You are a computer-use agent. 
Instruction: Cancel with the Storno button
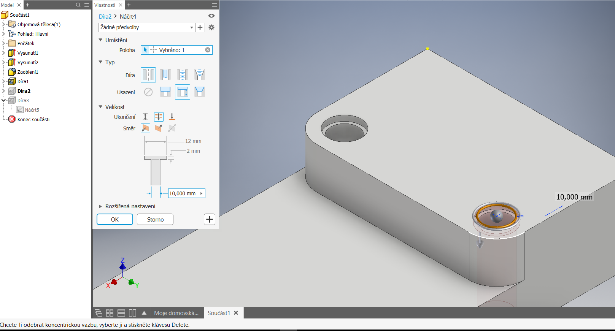point(155,219)
